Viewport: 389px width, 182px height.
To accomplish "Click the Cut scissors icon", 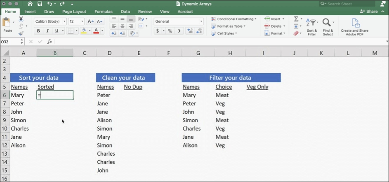I will click(x=21, y=19).
